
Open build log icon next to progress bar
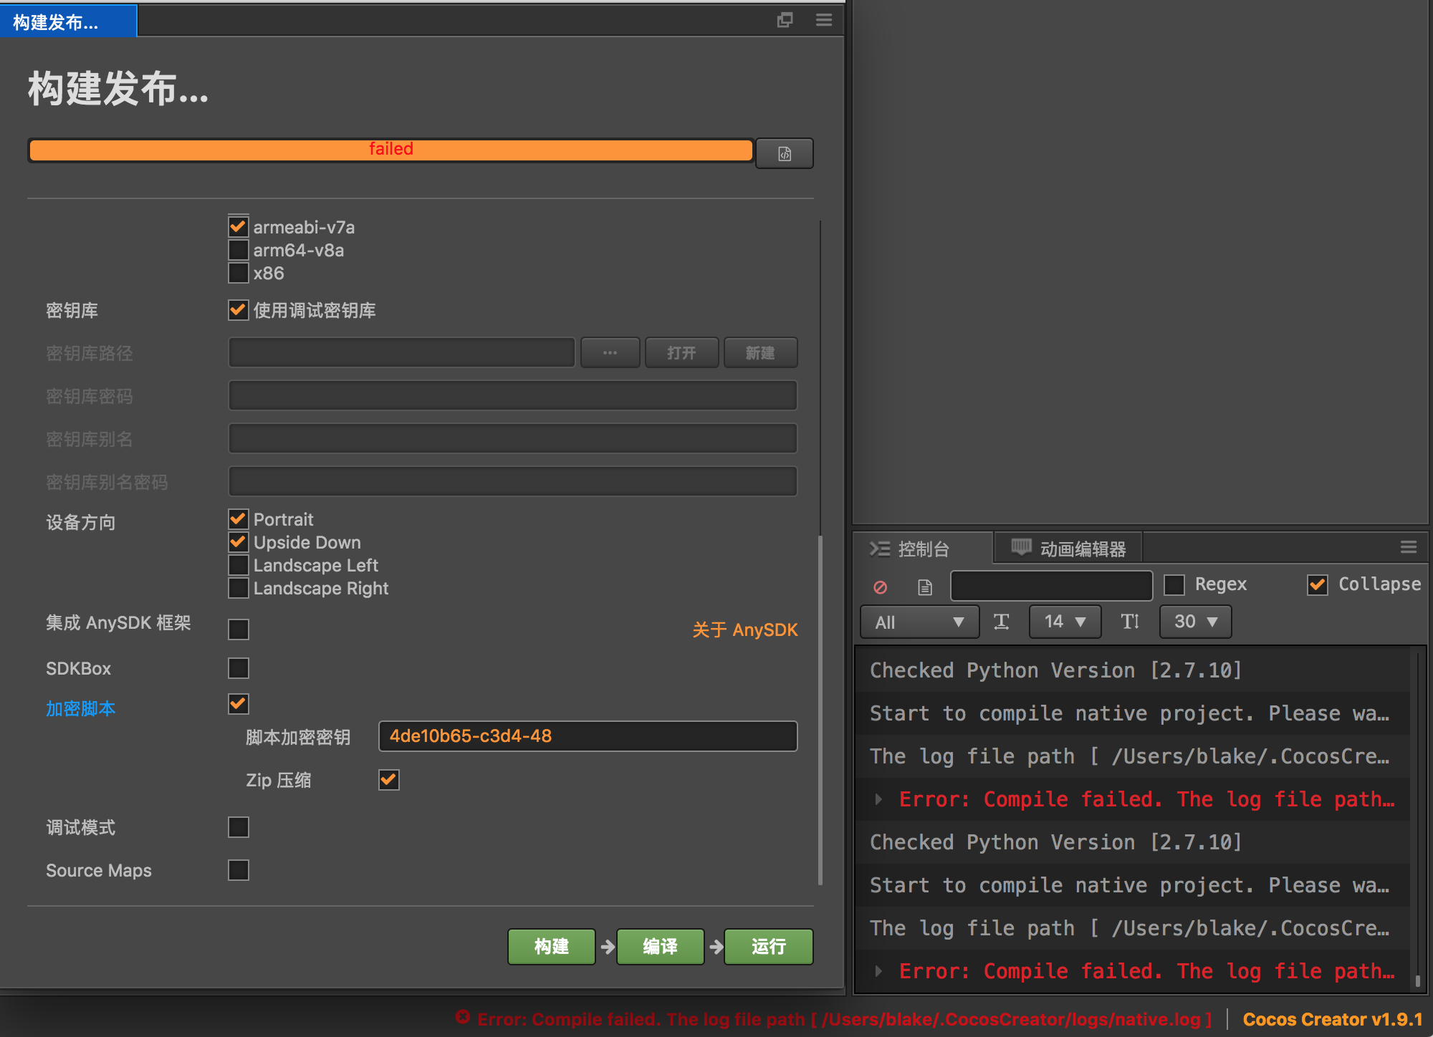[785, 153]
